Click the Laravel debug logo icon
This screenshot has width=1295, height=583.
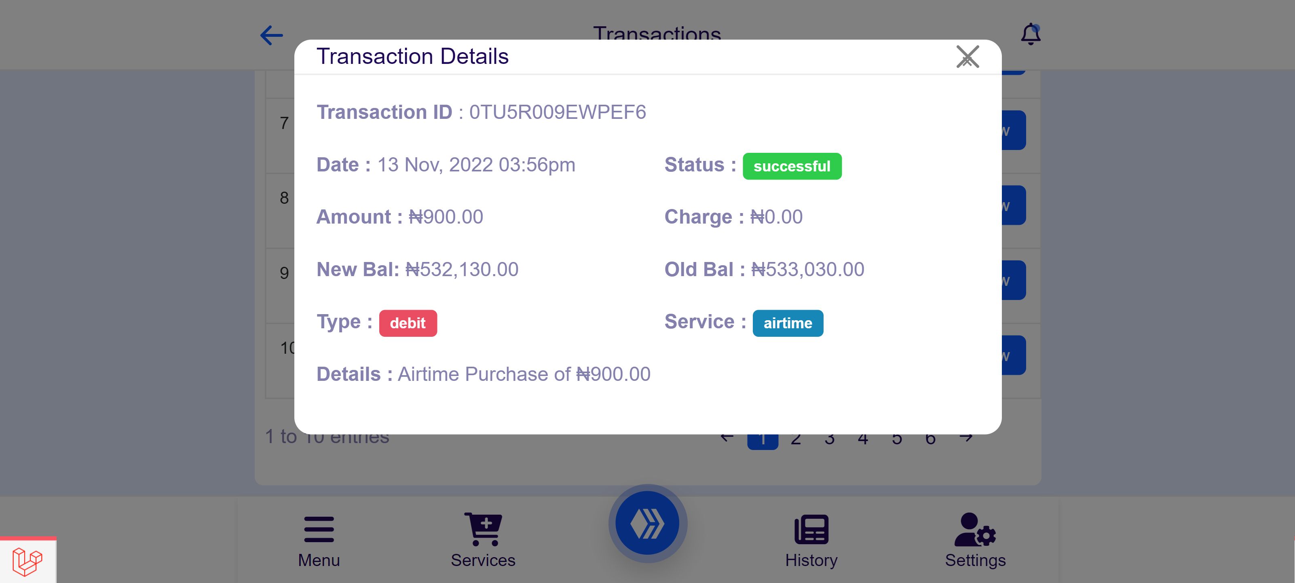click(27, 561)
